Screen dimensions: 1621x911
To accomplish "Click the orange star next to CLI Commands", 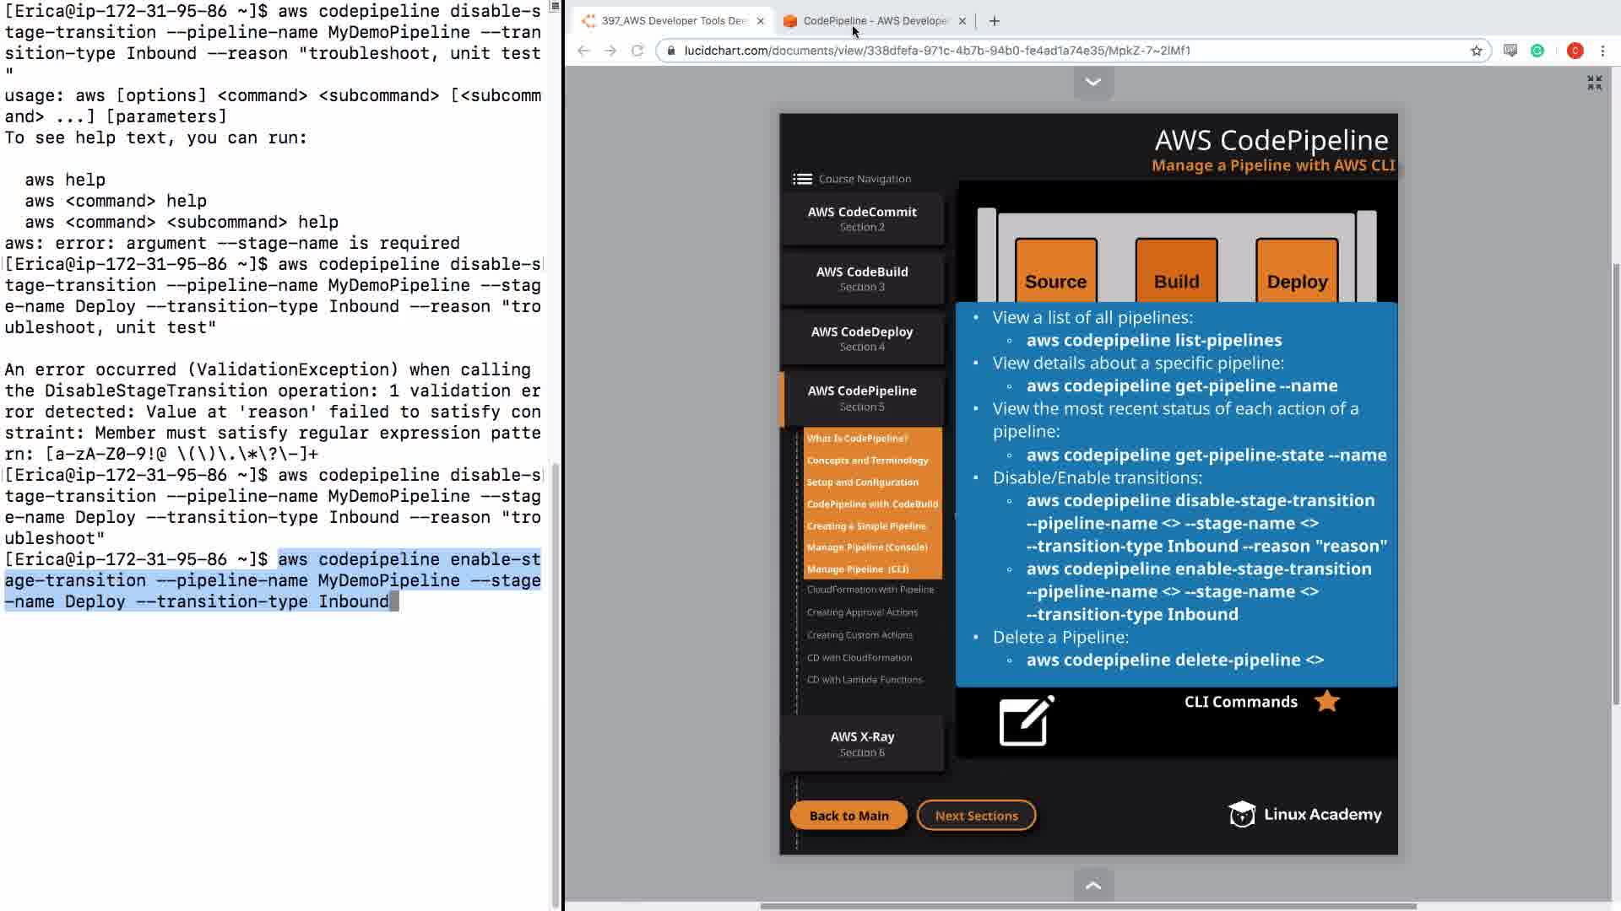I will 1326,702.
